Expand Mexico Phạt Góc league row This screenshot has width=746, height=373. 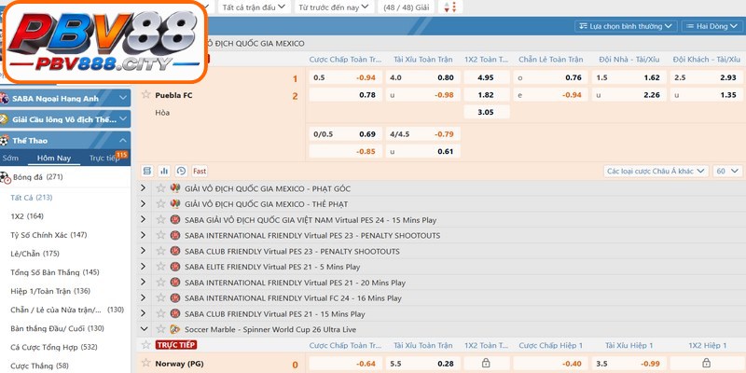coord(144,188)
